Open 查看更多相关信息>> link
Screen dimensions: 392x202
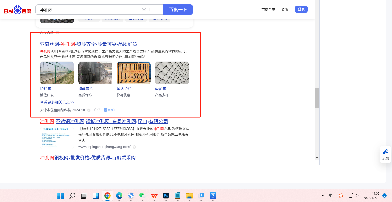tap(57, 102)
